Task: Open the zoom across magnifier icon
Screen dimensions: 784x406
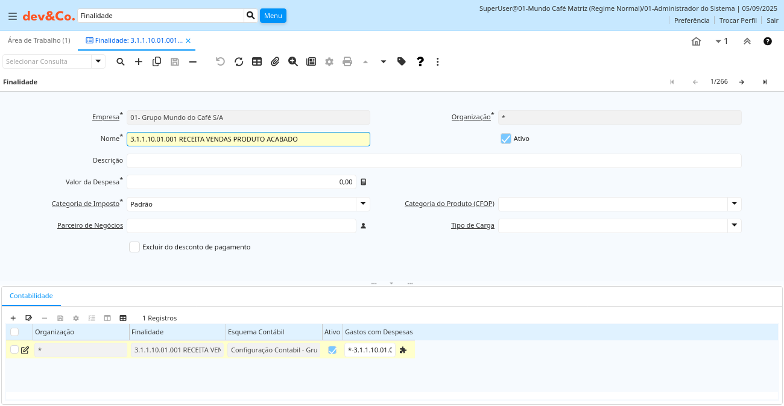Action: [293, 61]
